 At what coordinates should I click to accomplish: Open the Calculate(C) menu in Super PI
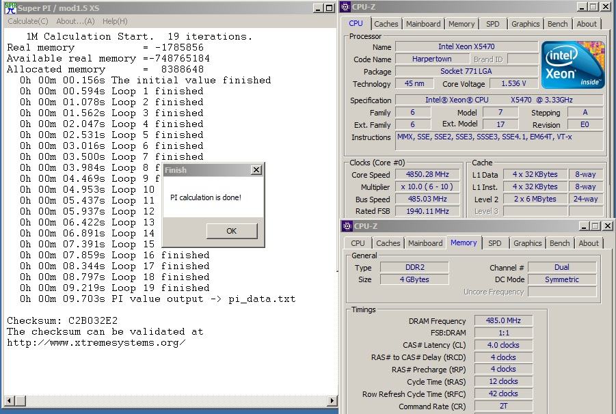[x=28, y=21]
